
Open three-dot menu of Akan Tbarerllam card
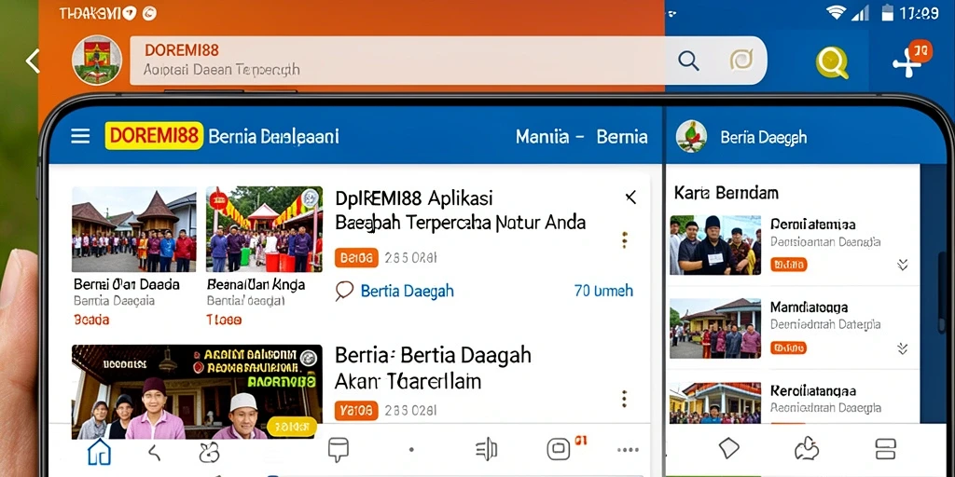pos(624,399)
